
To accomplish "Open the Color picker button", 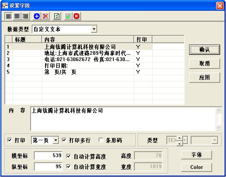I will [196, 167].
